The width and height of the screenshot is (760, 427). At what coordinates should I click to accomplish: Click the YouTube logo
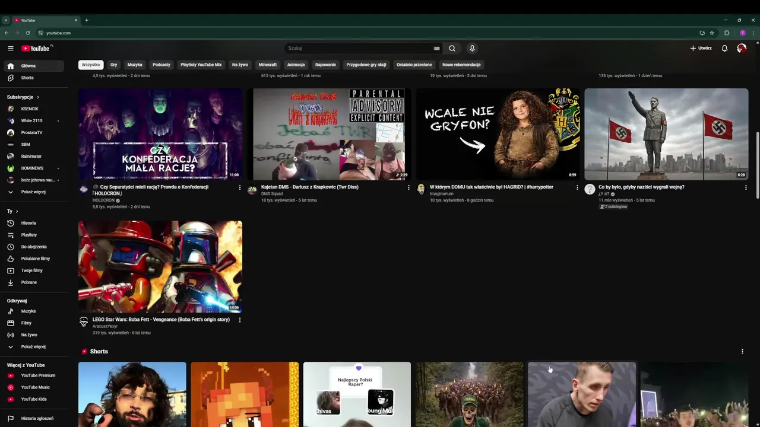click(37, 48)
